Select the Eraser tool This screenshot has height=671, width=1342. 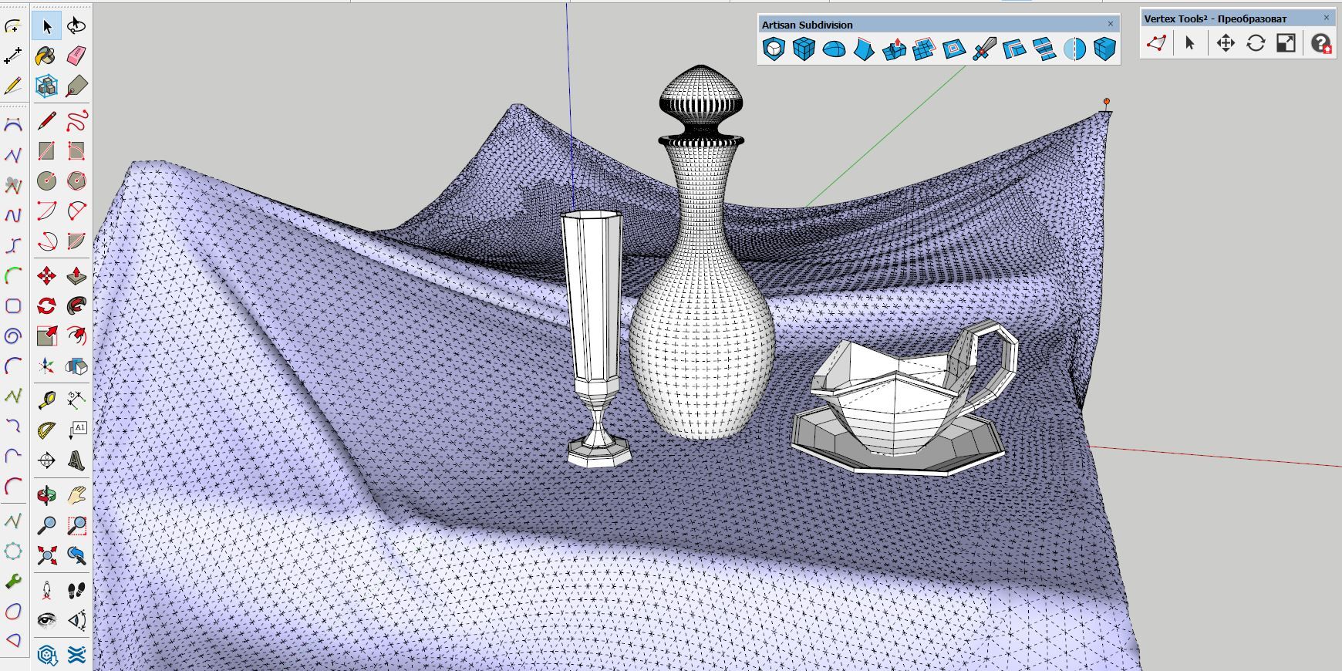tap(76, 56)
